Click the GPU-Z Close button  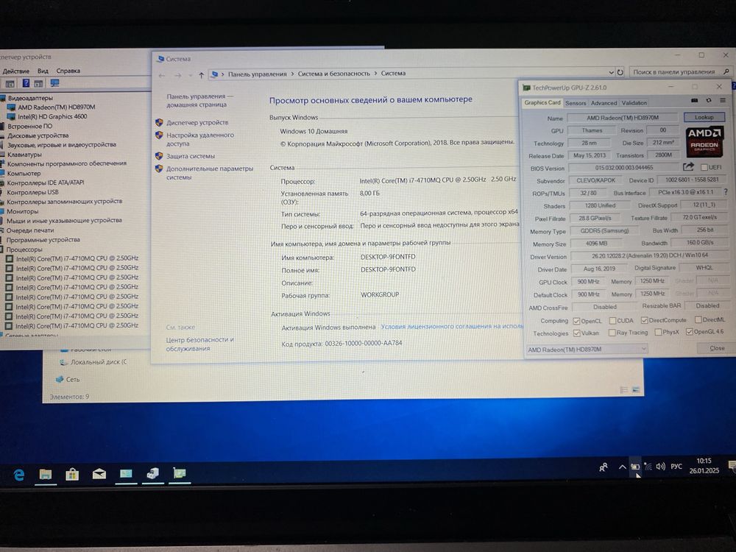click(x=717, y=348)
